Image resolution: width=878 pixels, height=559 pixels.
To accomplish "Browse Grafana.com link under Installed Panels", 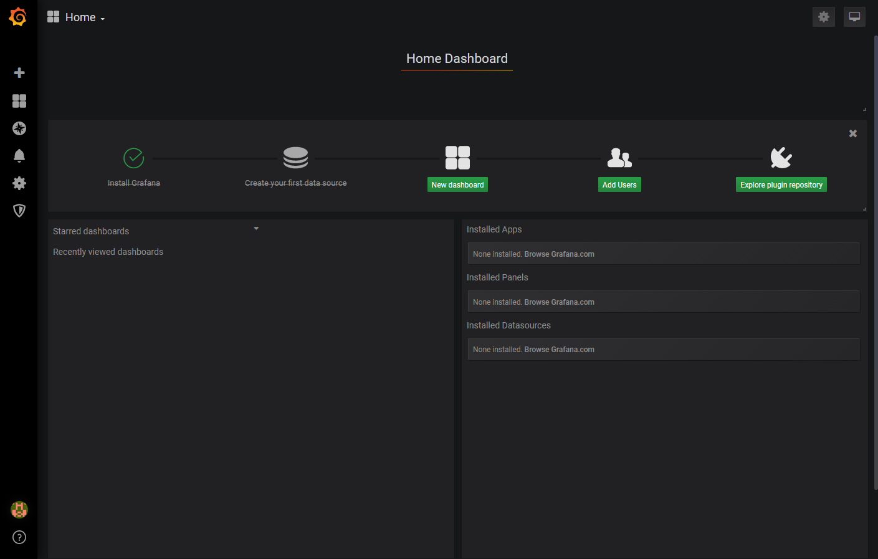I will pos(559,302).
